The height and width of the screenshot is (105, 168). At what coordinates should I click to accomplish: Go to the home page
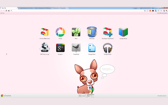(x=9, y=10)
